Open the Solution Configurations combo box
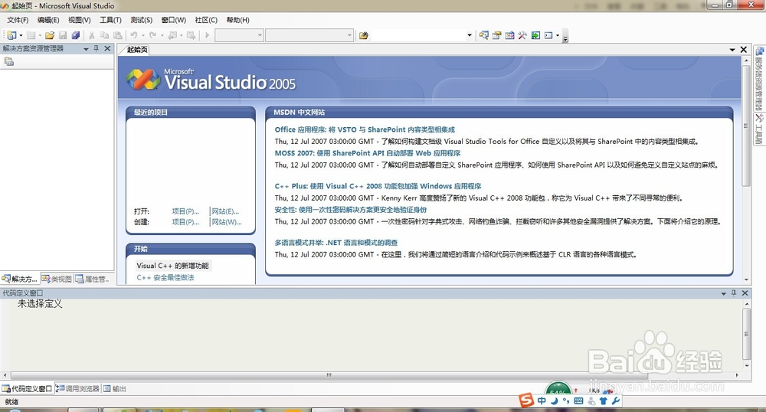This screenshot has height=412, width=766. click(x=239, y=35)
